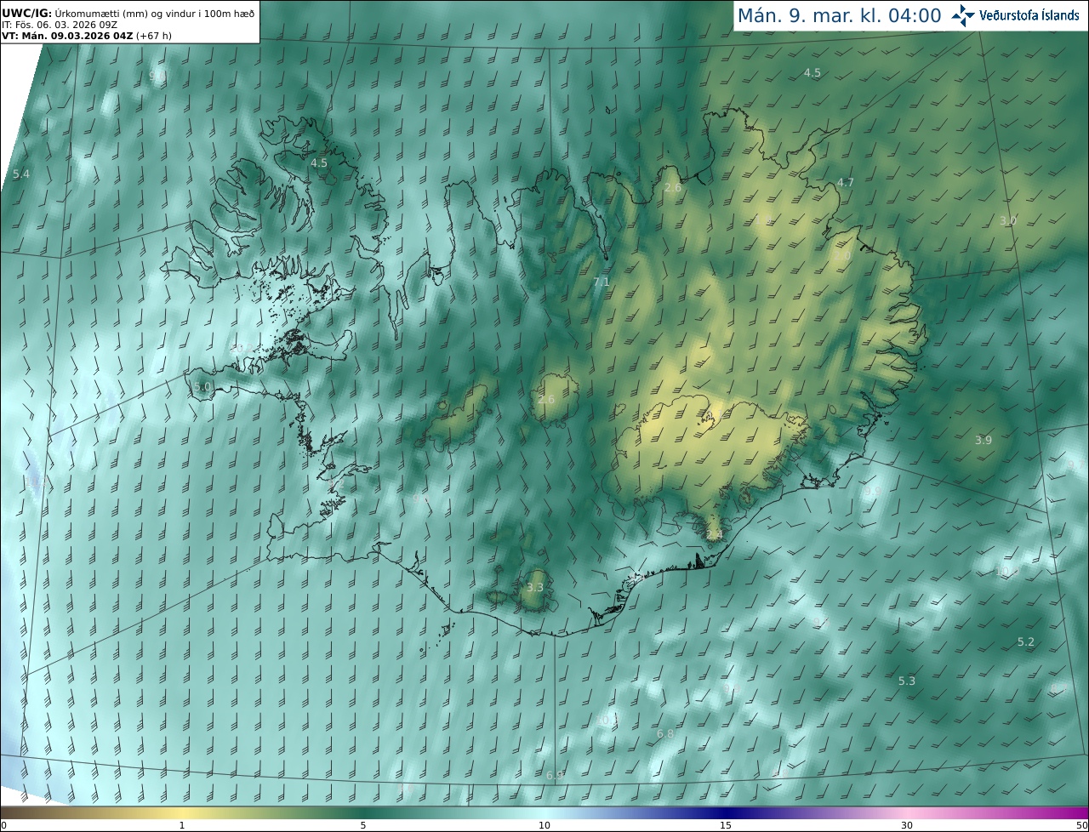1089x832 pixels.
Task: Click the 10 label on the color scale
Action: tap(544, 825)
